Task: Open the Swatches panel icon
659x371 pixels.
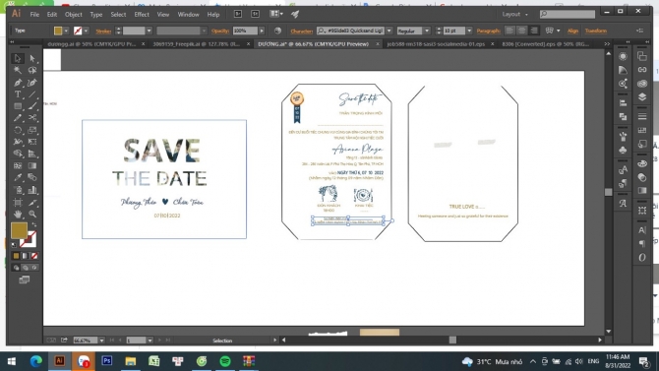Action: (641, 130)
